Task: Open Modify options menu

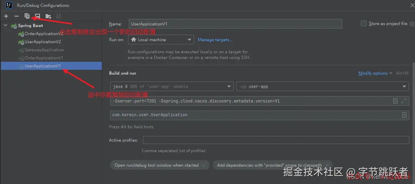Action: [375, 73]
